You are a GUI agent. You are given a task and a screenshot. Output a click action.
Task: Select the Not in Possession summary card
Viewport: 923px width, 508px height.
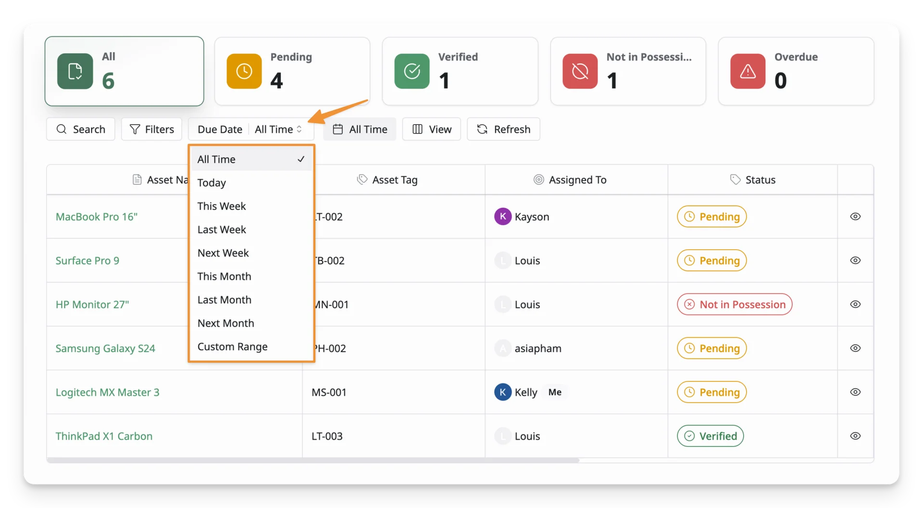(x=628, y=71)
